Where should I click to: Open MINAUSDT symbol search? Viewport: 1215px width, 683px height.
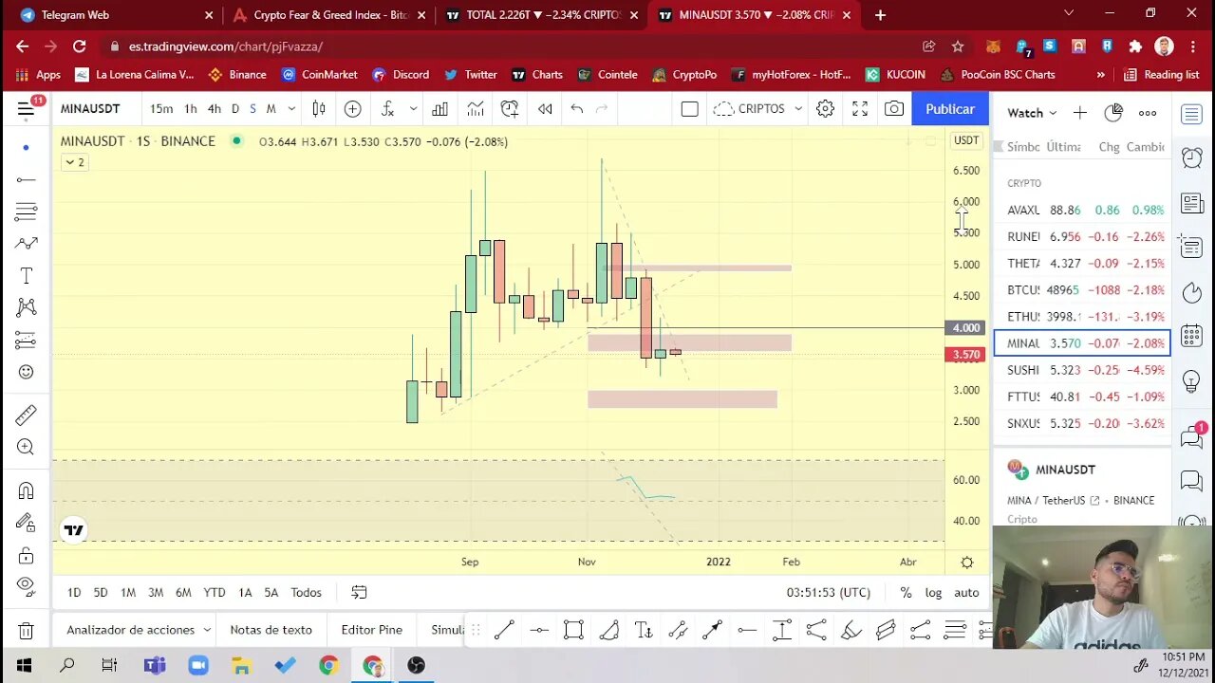[x=90, y=109]
